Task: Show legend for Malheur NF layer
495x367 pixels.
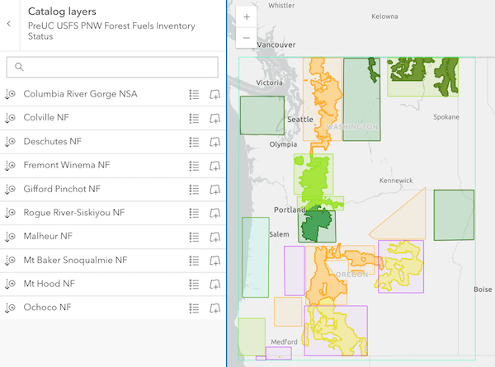Action: 195,237
